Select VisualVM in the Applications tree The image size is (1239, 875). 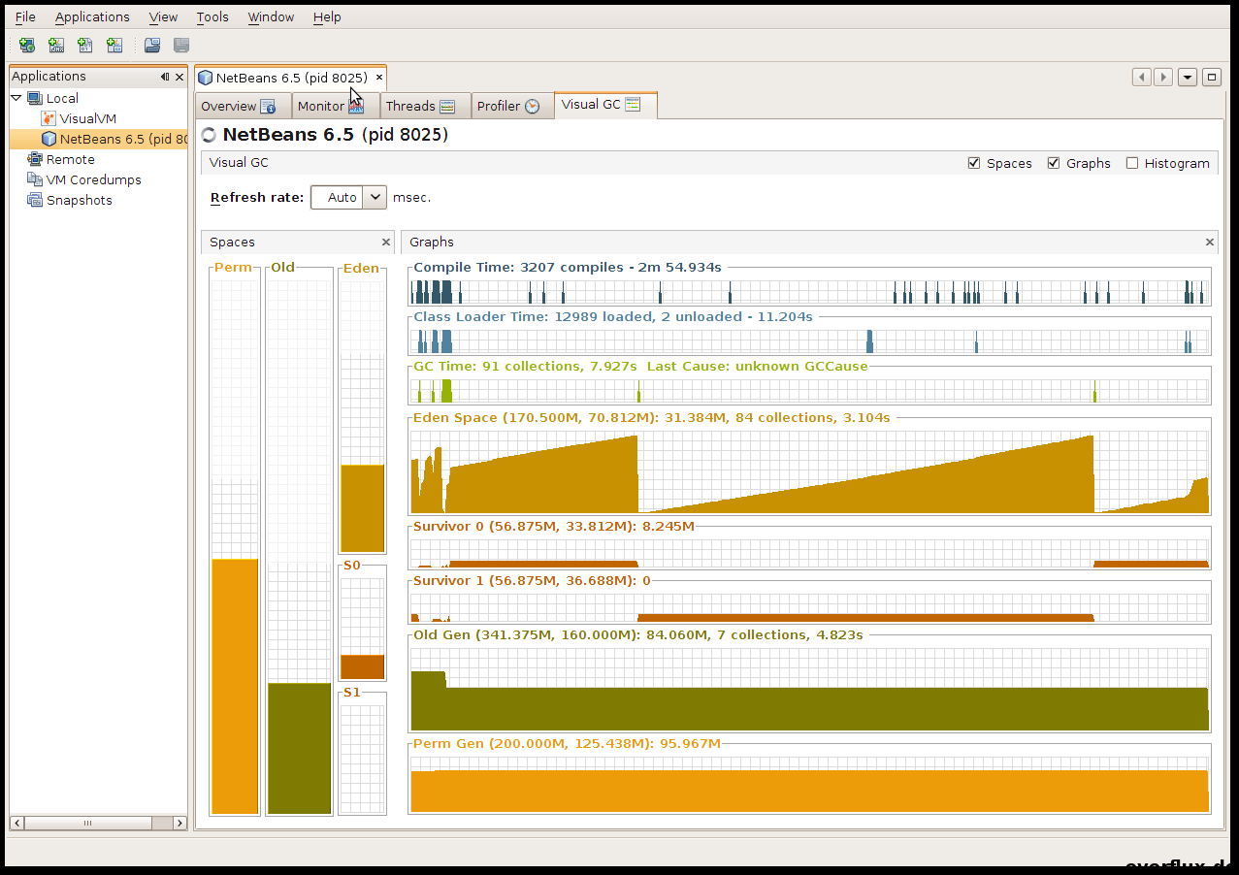pyautogui.click(x=87, y=118)
